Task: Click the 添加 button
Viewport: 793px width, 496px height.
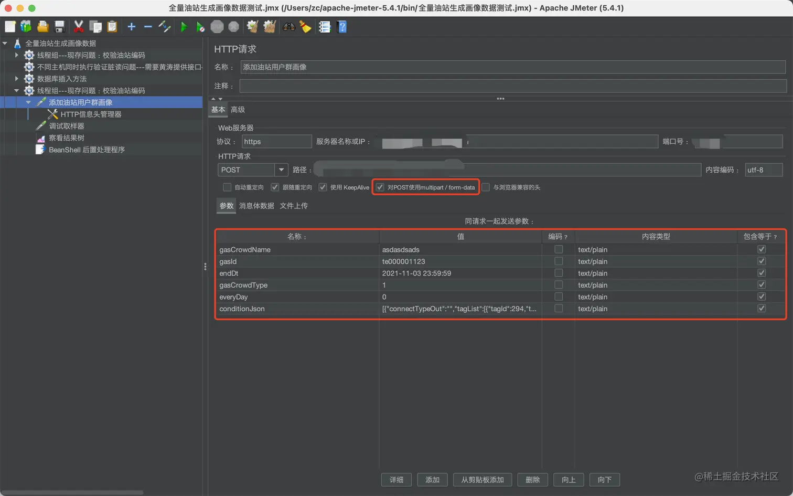Action: coord(432,480)
